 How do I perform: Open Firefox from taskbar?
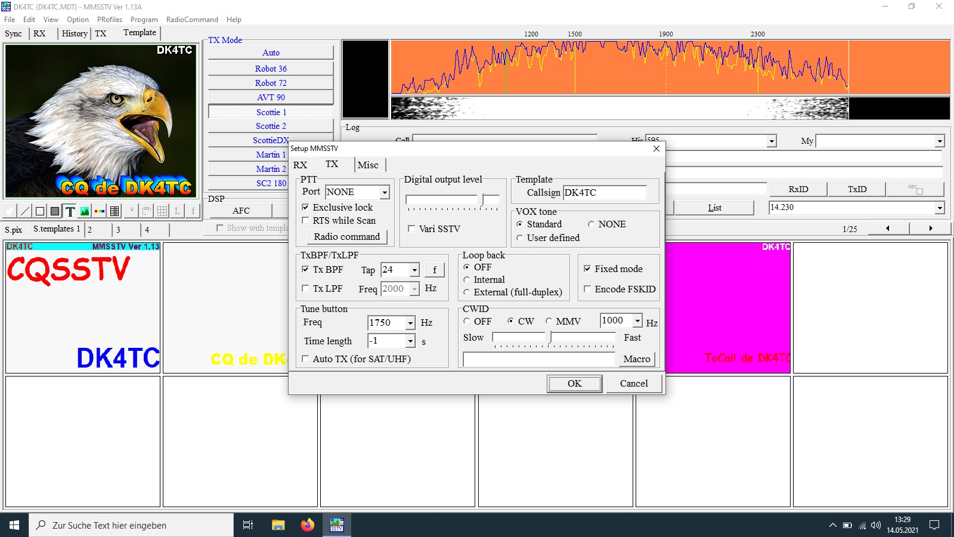307,525
